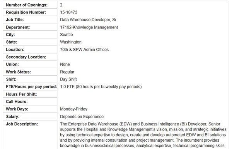
Task: Click the Call Hours label
Action: tap(17, 102)
